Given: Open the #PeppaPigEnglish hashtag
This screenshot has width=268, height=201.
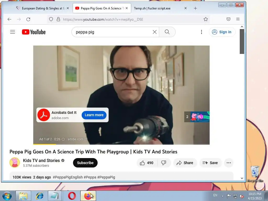Looking at the screenshot, I should pyautogui.click(x=68, y=177).
